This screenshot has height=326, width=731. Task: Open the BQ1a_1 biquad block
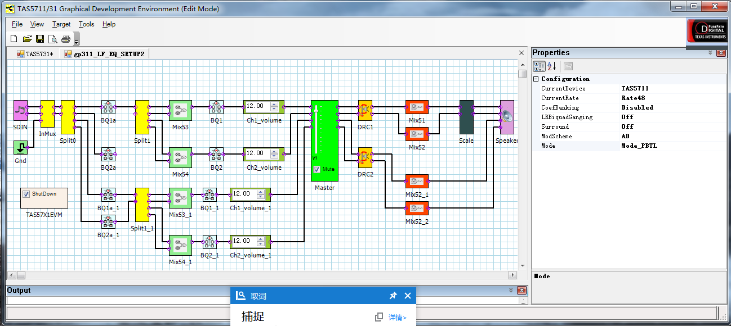tap(108, 195)
